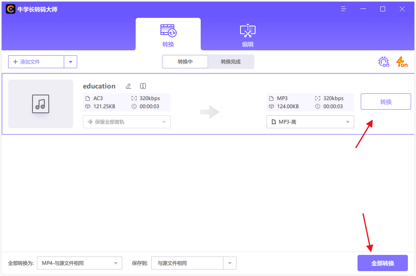Click the source size 121.25KB
Screen dimensions: 416x276
104,107
